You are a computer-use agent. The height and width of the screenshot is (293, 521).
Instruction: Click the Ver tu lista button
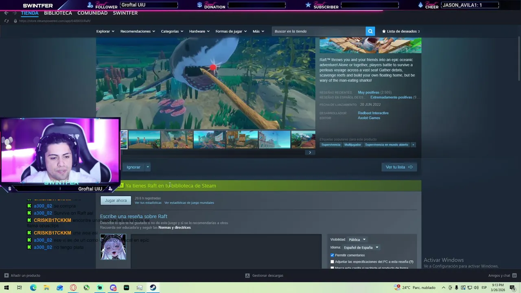399,167
